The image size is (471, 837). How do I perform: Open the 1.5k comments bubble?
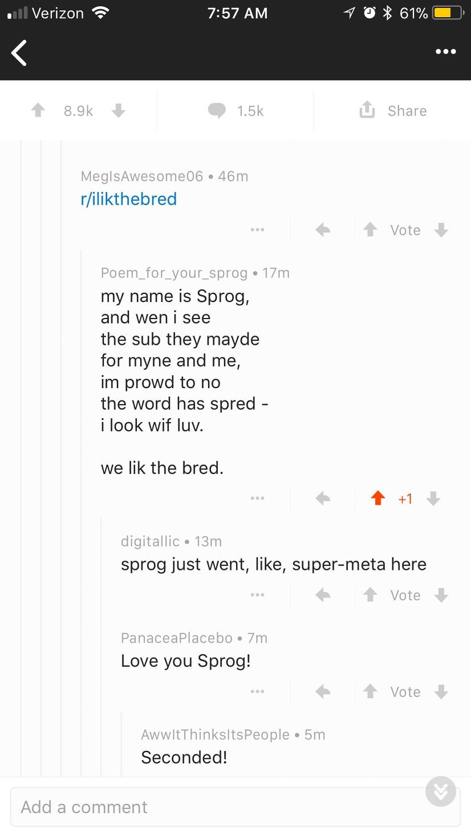[217, 111]
